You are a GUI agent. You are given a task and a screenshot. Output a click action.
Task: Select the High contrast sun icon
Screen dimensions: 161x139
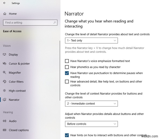[x=5, y=91]
